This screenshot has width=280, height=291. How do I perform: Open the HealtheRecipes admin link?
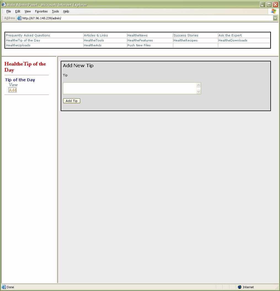185,40
